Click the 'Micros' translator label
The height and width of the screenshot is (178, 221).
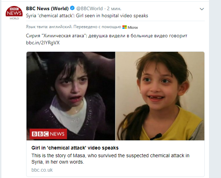[x=133, y=27]
